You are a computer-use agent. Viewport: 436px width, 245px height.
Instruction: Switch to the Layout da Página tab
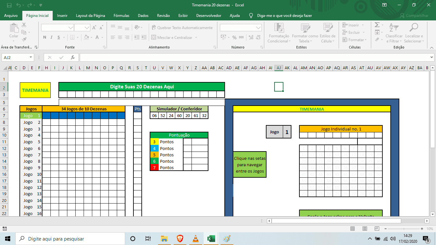[90, 16]
